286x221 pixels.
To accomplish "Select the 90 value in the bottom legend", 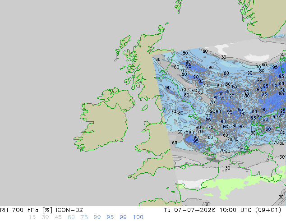I will click(97, 217).
